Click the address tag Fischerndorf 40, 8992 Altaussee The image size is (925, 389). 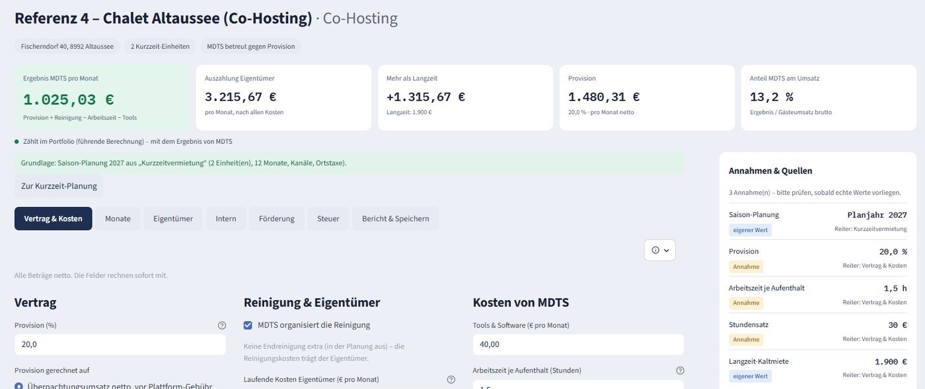(67, 46)
